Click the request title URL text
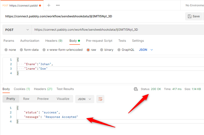Image resolution: width=204 pixels, height=135 pixels. pos(59,16)
